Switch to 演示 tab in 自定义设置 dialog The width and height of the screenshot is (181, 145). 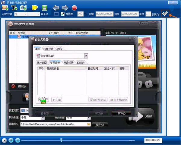[37, 49]
